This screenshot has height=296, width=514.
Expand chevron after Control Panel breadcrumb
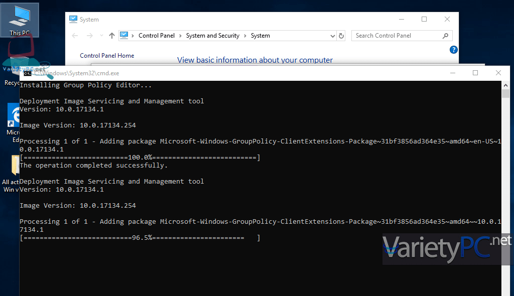pyautogui.click(x=180, y=36)
